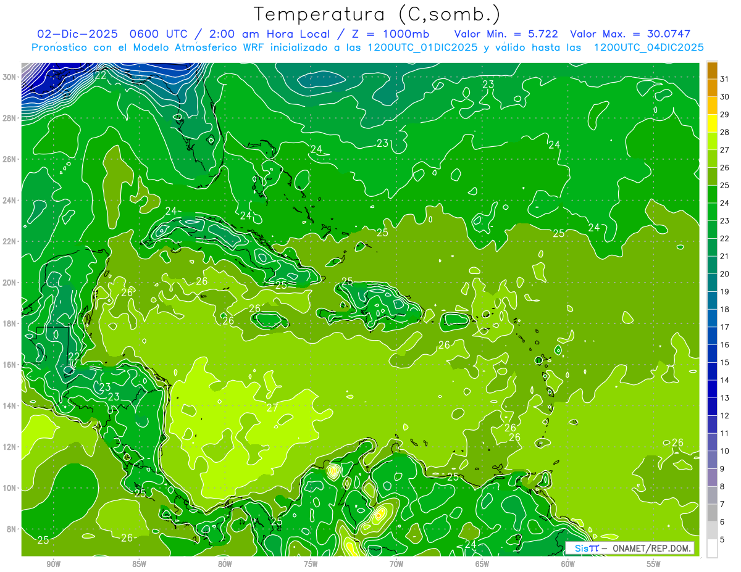Screen dimensions: 741x572
Task: Click the SisTT ONAMET/REP.DOM. logo box
Action: (630, 548)
